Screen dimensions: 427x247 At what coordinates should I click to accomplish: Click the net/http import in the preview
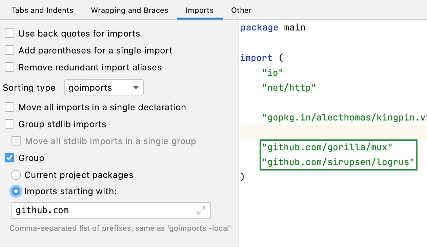[x=289, y=87]
